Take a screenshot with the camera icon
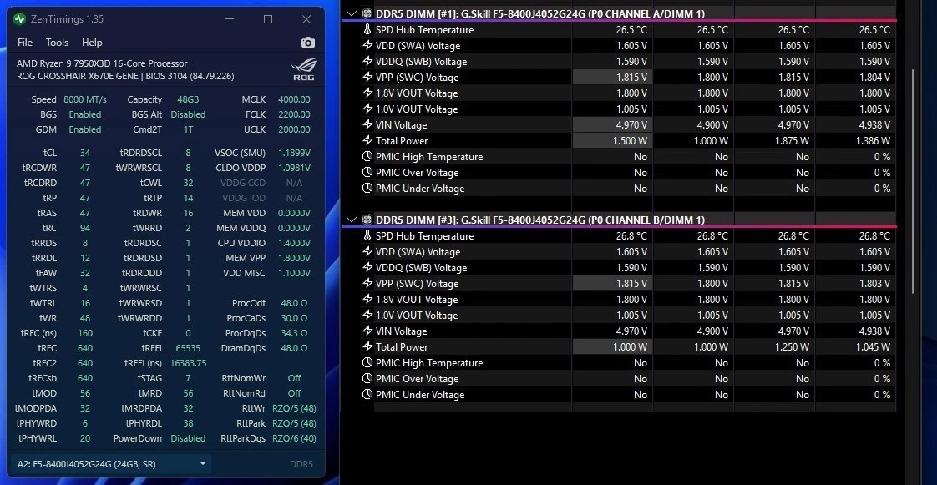The height and width of the screenshot is (485, 937). 308,43
